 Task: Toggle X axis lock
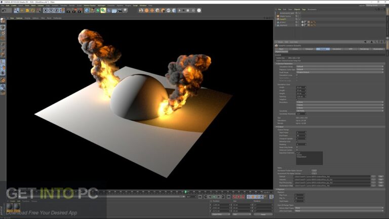coord(46,11)
